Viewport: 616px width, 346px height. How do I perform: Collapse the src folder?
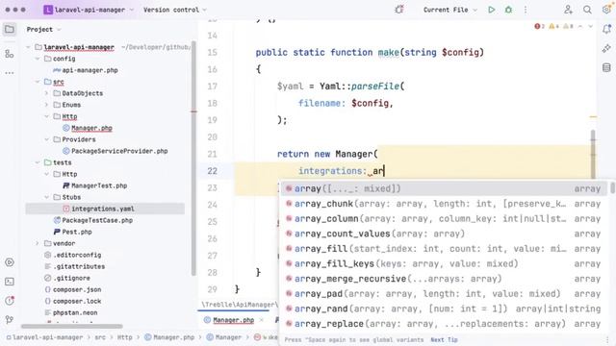tap(38, 82)
